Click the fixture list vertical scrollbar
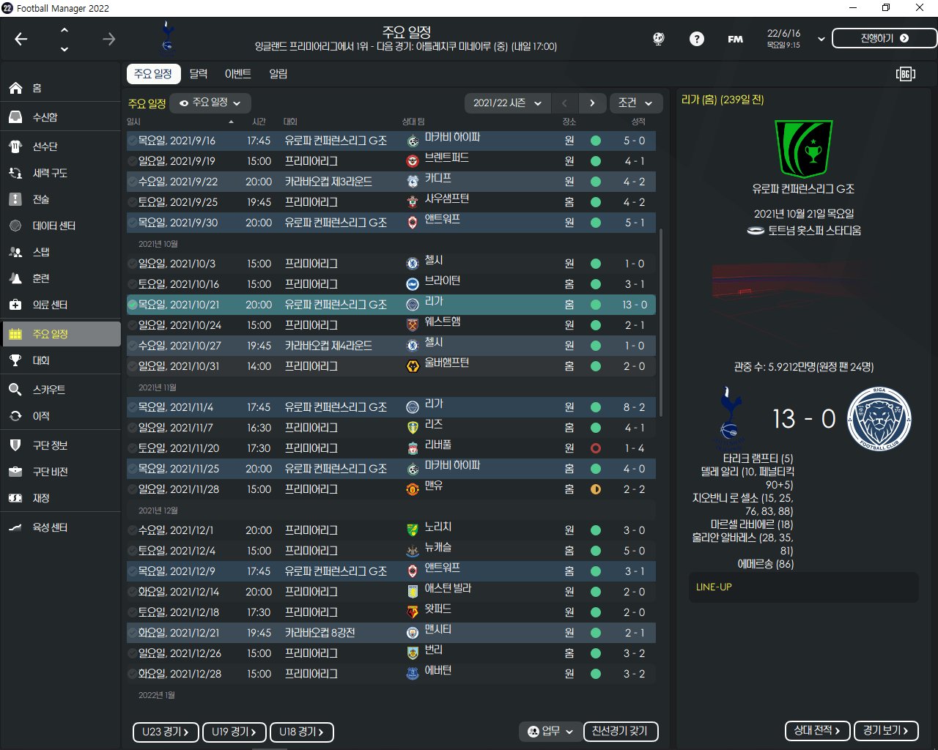Screen dimensions: 938x750 (x=661, y=322)
